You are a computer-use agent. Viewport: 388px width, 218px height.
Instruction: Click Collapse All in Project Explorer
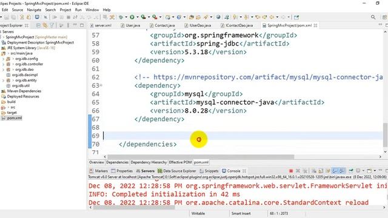pos(38,25)
